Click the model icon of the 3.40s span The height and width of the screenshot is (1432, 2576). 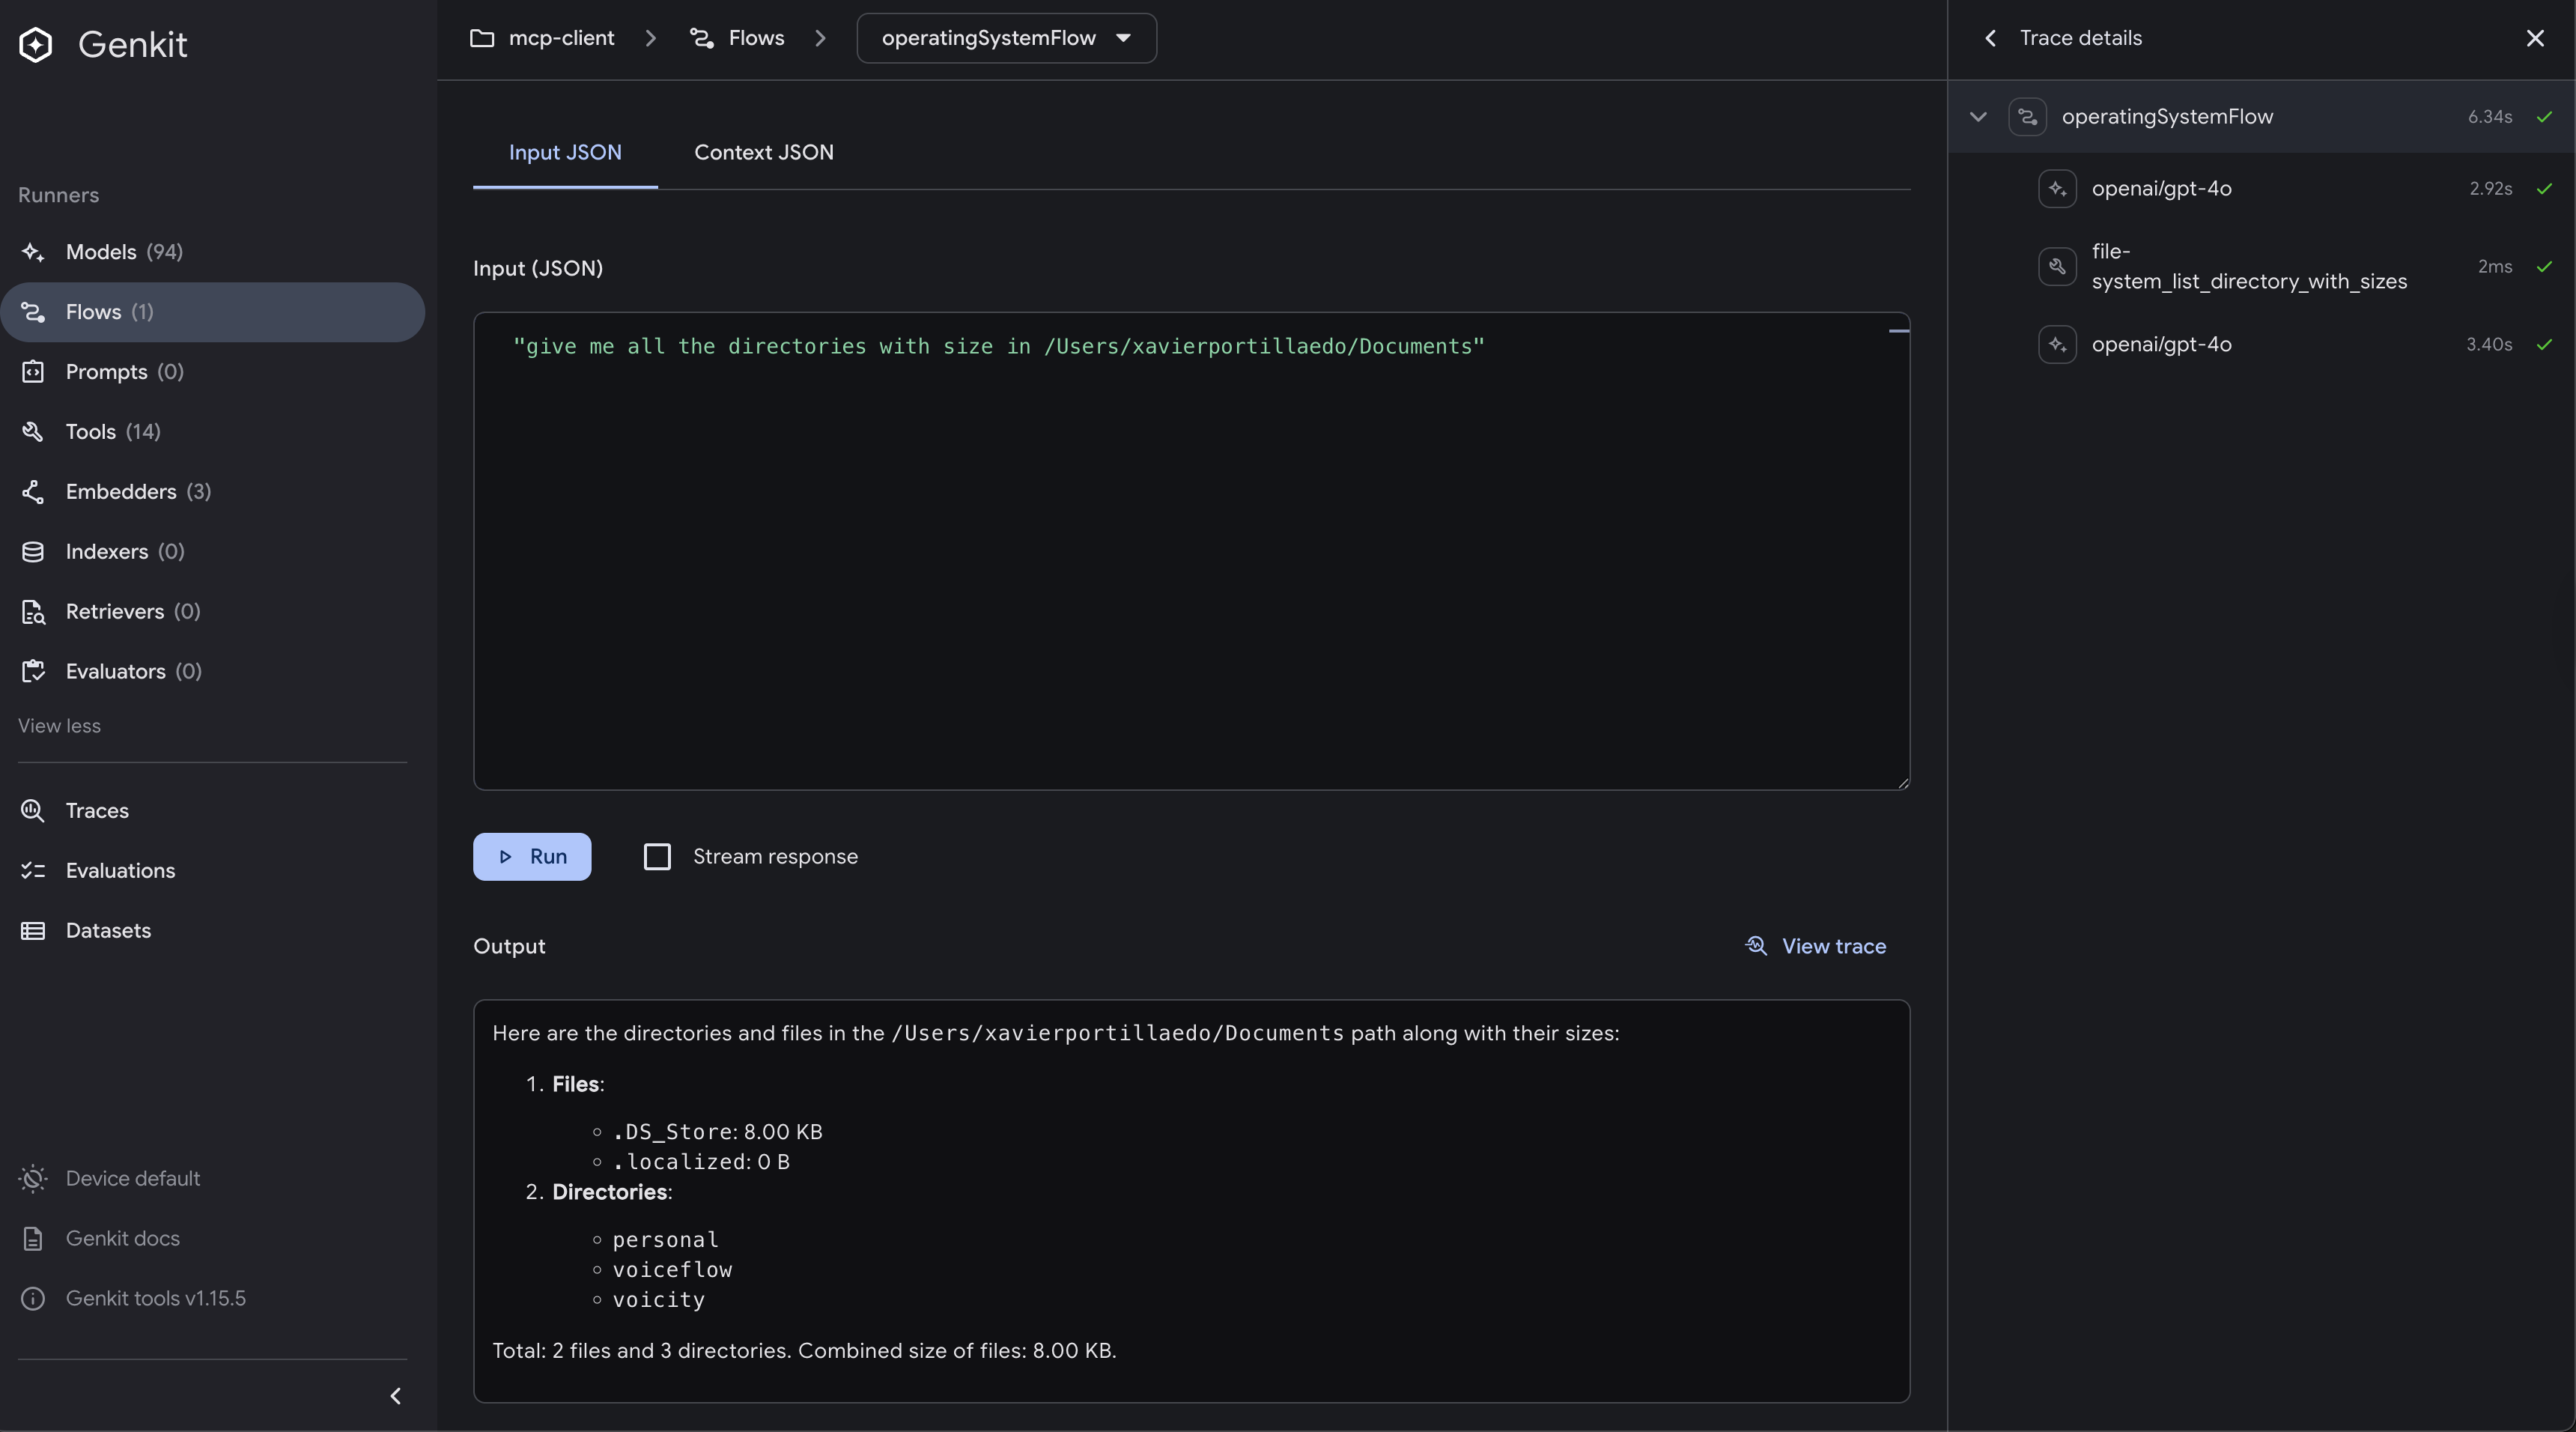(2057, 345)
